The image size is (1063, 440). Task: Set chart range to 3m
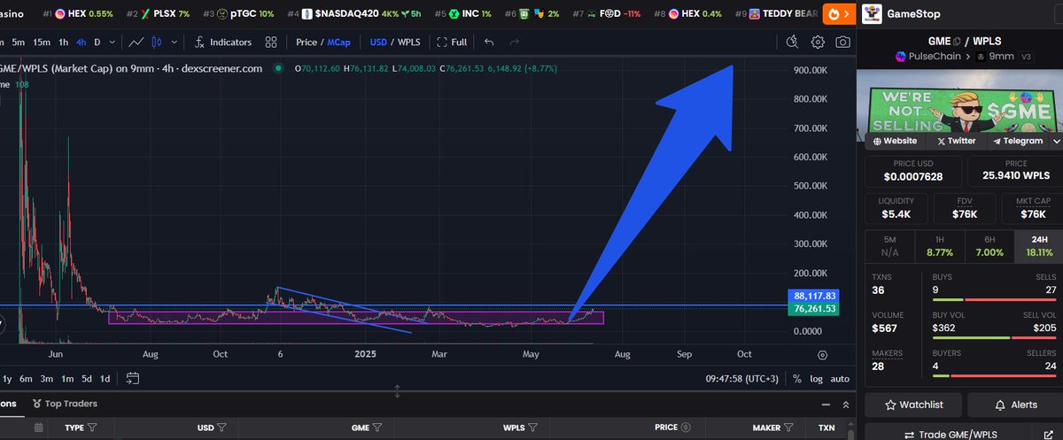pyautogui.click(x=46, y=379)
